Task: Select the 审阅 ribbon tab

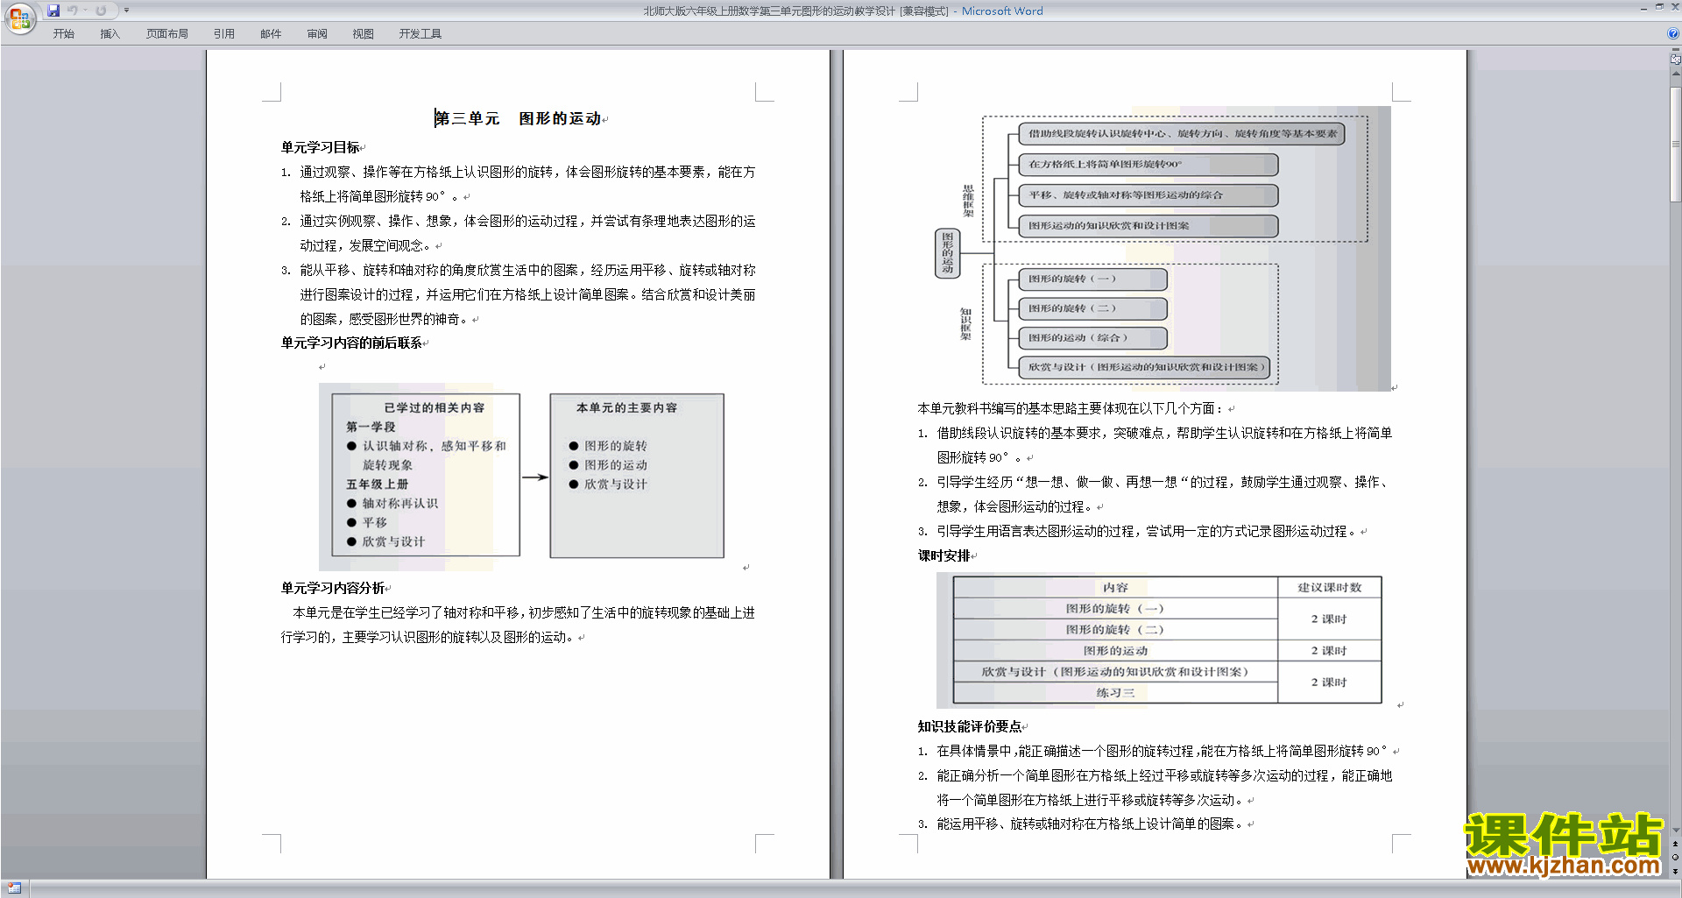Action: [317, 34]
